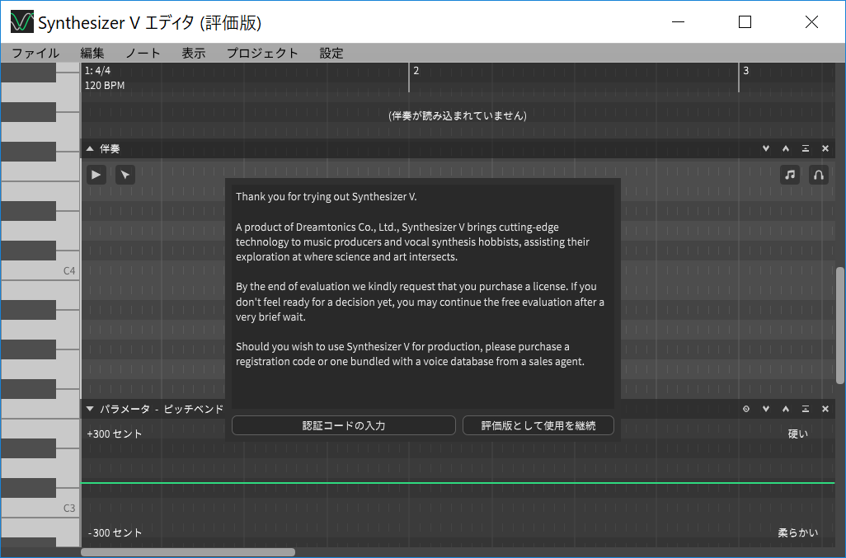Click the +300 セント label

tap(115, 434)
